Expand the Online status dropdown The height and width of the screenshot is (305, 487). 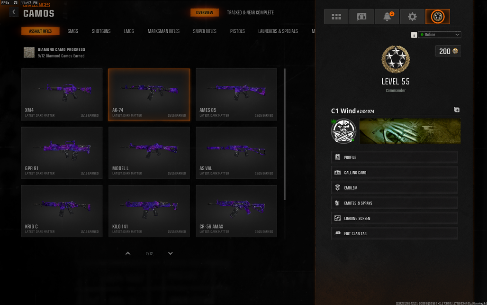click(x=440, y=35)
